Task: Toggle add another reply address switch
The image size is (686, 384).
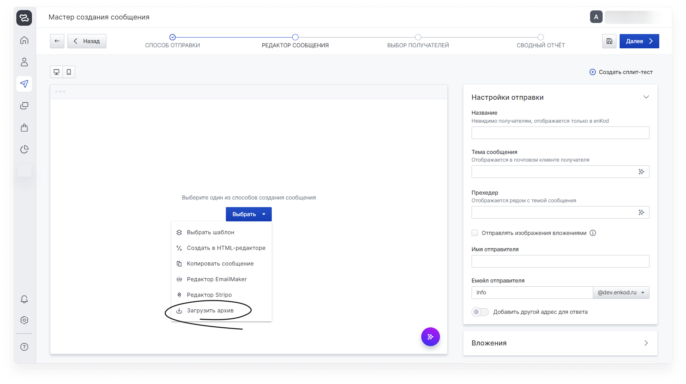Action: (480, 312)
